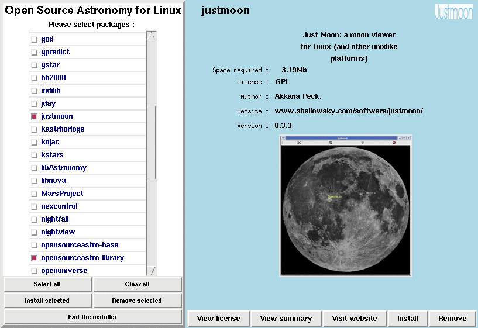Tick the hh2000 checkbox
Screen dimensions: 478x328
tap(34, 78)
